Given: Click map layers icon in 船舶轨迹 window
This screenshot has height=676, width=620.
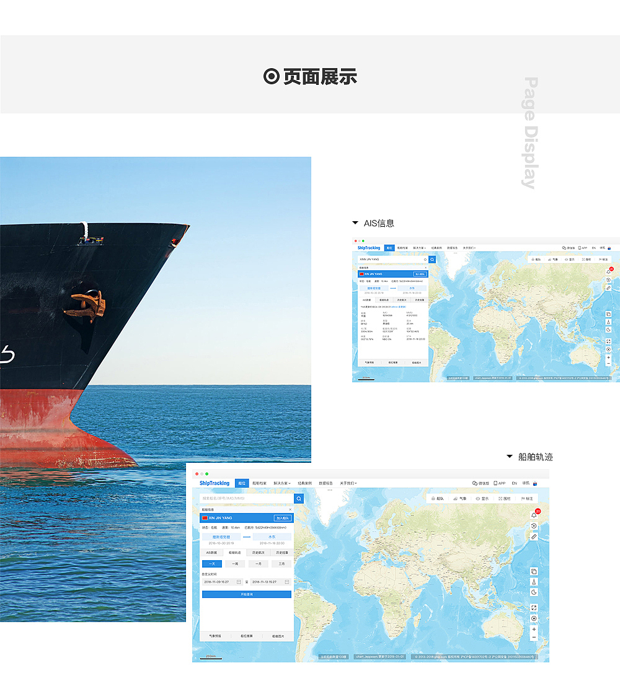Looking at the screenshot, I should 534,571.
